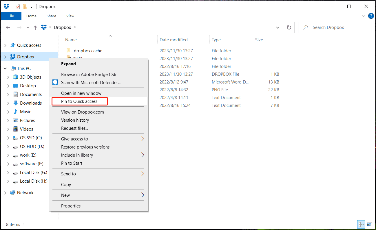Viewport: 376px width, 230px height.
Task: Switch to details view in status bar
Action: click(x=361, y=224)
